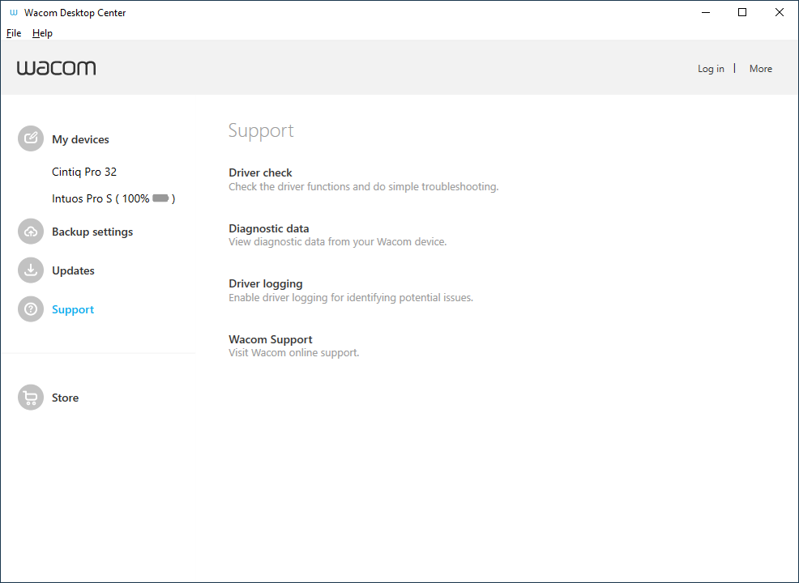The image size is (799, 583).
Task: Click the Log in link
Action: (x=711, y=69)
